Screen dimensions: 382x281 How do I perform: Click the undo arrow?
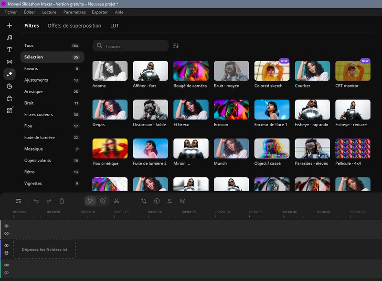(x=36, y=201)
